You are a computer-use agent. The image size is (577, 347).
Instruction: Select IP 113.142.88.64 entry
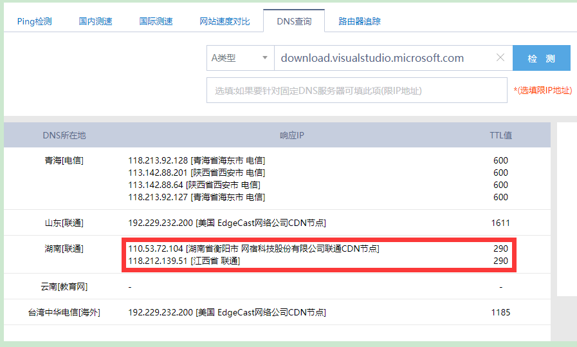194,185
